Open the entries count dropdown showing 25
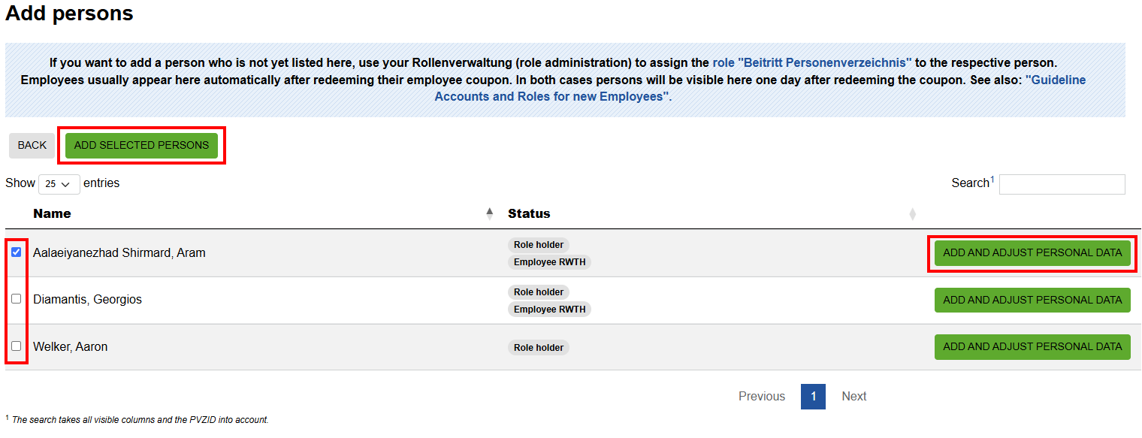Image resolution: width=1142 pixels, height=438 pixels. [59, 183]
